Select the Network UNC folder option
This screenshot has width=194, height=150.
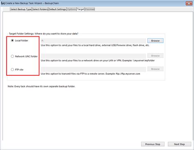click(12, 56)
